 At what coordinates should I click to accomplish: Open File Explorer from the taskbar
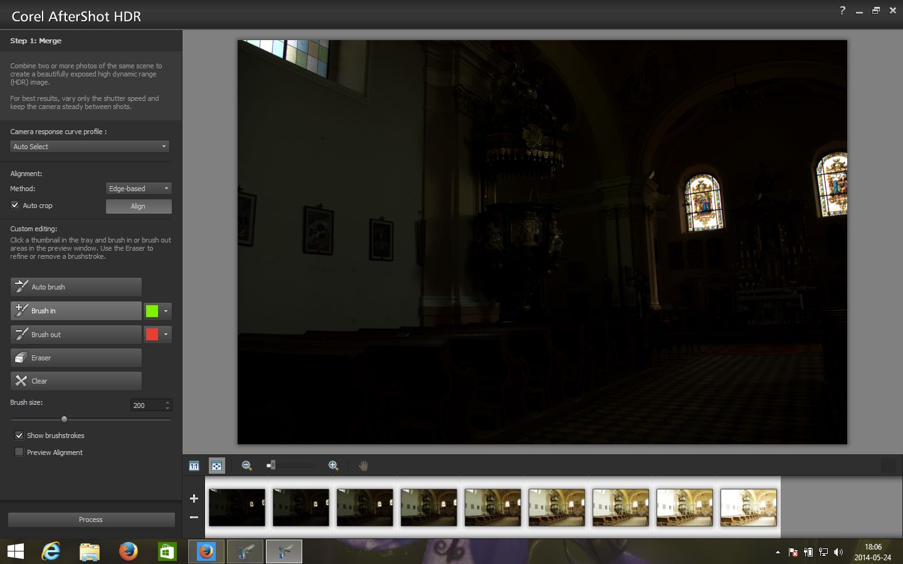click(90, 551)
